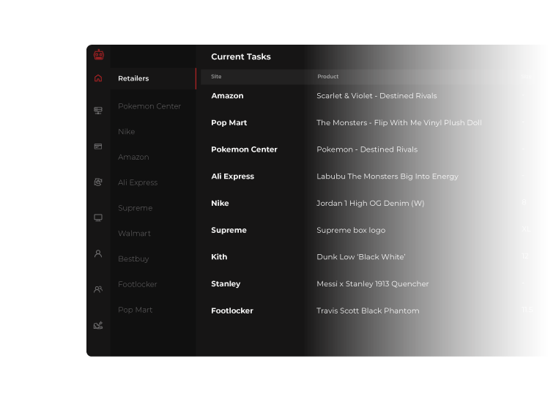Click the Current Tasks heading
The width and height of the screenshot is (556, 405).
click(241, 56)
